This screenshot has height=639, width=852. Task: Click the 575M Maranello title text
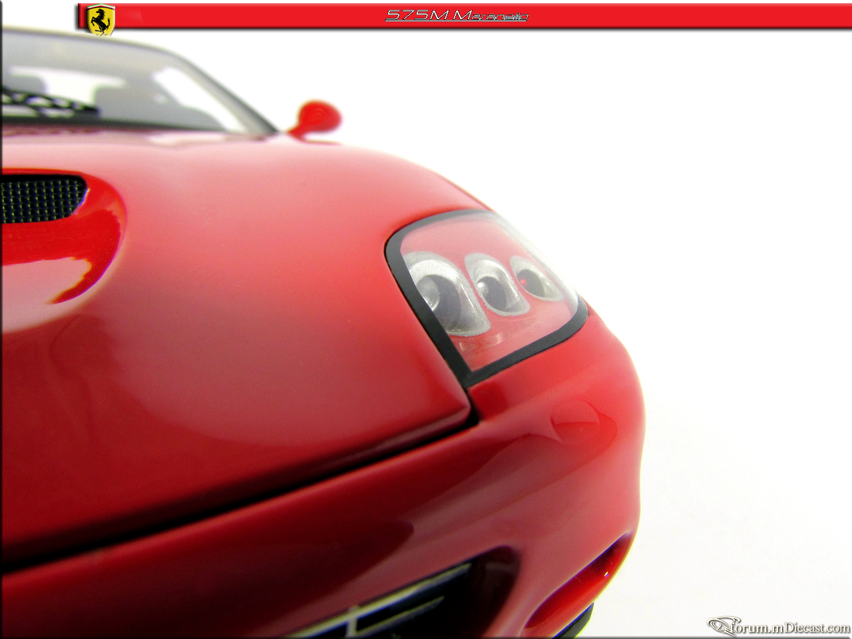coord(457,15)
